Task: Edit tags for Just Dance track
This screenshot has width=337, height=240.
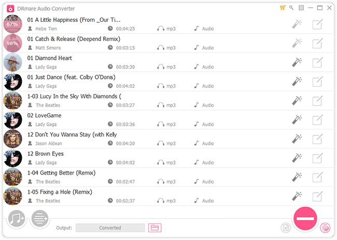Action: [317, 82]
